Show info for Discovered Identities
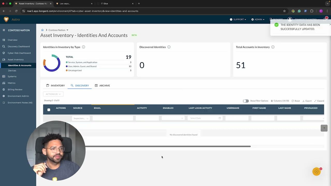This screenshot has height=186, width=331. (x=169, y=47)
